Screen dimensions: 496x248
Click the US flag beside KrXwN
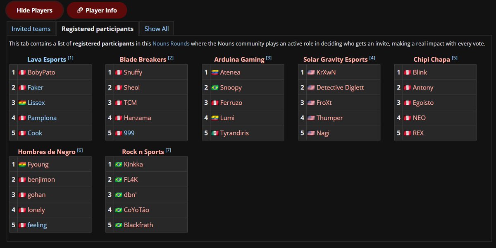(x=311, y=72)
